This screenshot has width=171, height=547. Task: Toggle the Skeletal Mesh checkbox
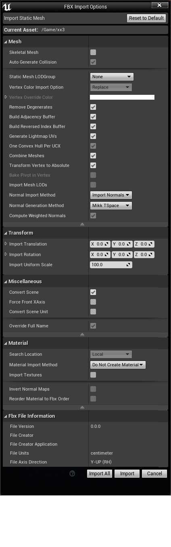[x=93, y=52]
